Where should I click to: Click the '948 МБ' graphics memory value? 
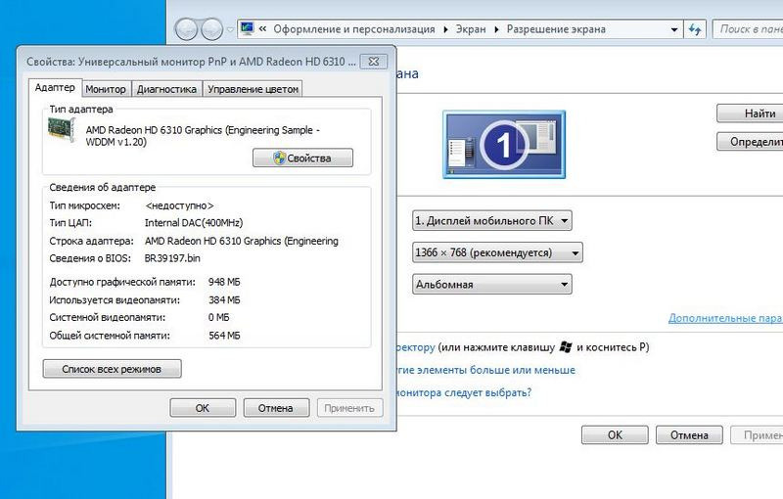click(224, 282)
